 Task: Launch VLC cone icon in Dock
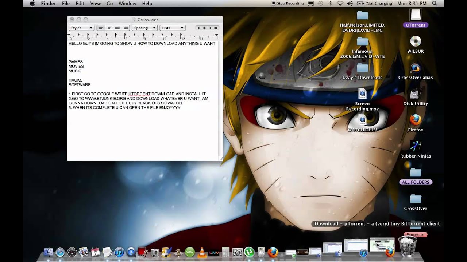[x=201, y=252]
